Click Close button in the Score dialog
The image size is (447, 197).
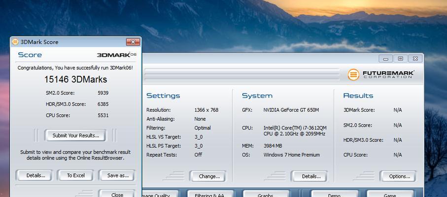117,194
